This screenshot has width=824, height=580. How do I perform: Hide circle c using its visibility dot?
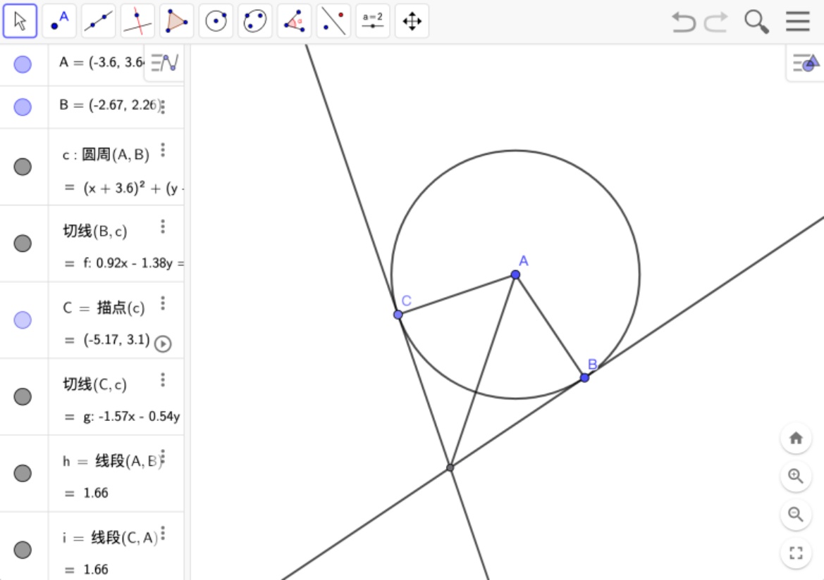click(x=23, y=167)
